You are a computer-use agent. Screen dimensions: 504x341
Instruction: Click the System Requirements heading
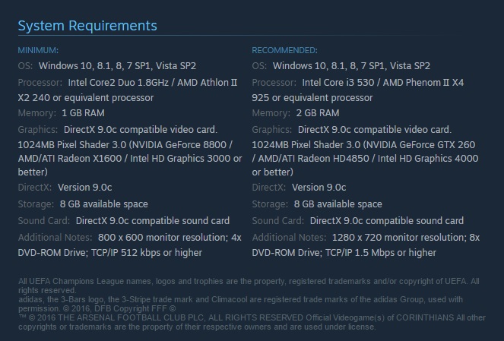87,26
